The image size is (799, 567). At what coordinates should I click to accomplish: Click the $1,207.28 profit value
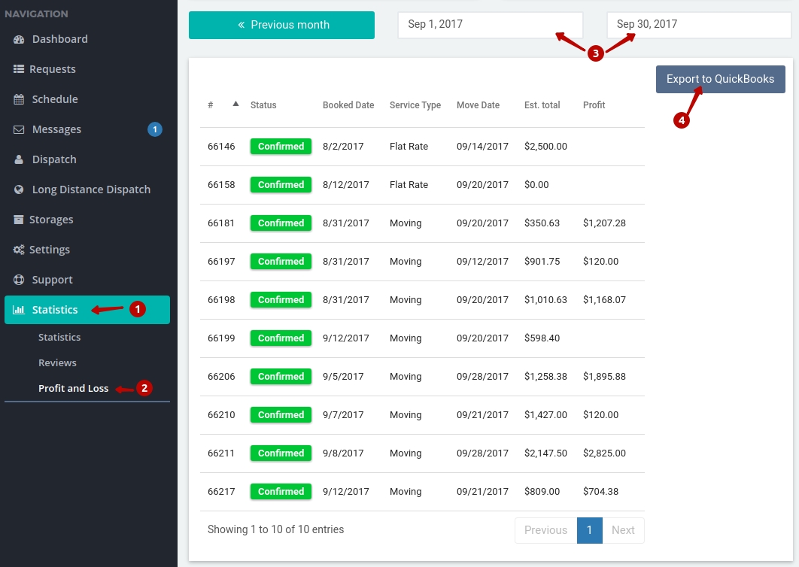[x=604, y=223]
